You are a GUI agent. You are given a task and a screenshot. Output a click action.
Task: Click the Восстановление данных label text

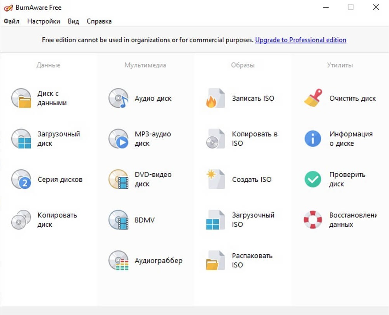pyautogui.click(x=353, y=220)
